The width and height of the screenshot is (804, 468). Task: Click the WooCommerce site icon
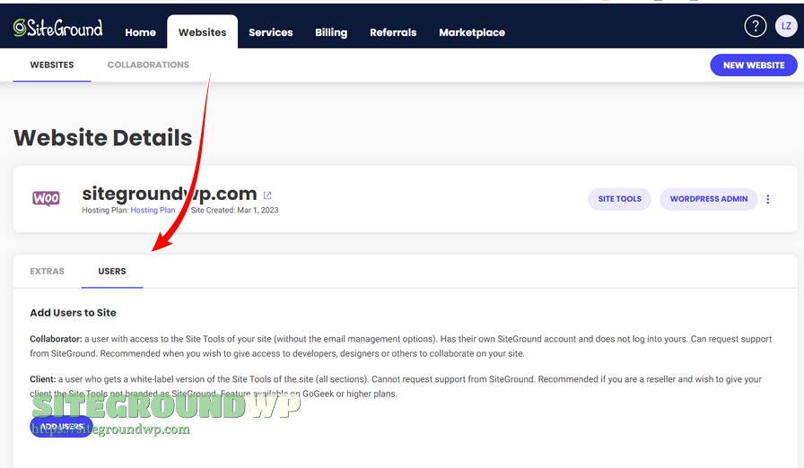pyautogui.click(x=46, y=198)
